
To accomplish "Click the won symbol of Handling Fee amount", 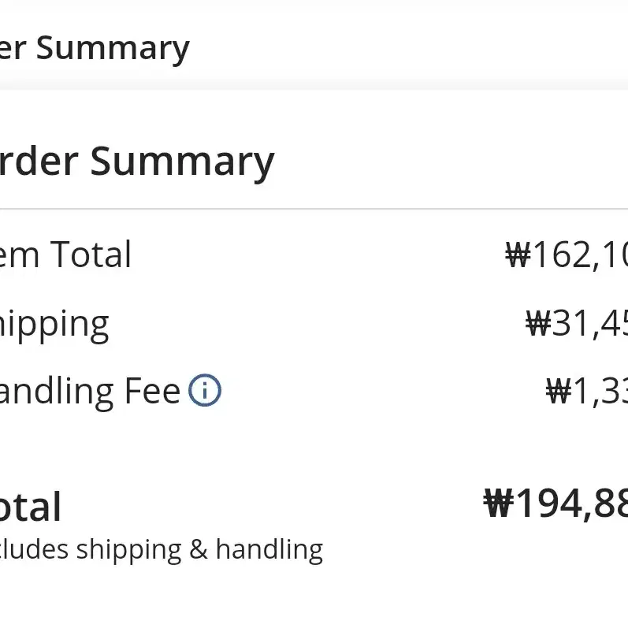I will click(x=559, y=391).
